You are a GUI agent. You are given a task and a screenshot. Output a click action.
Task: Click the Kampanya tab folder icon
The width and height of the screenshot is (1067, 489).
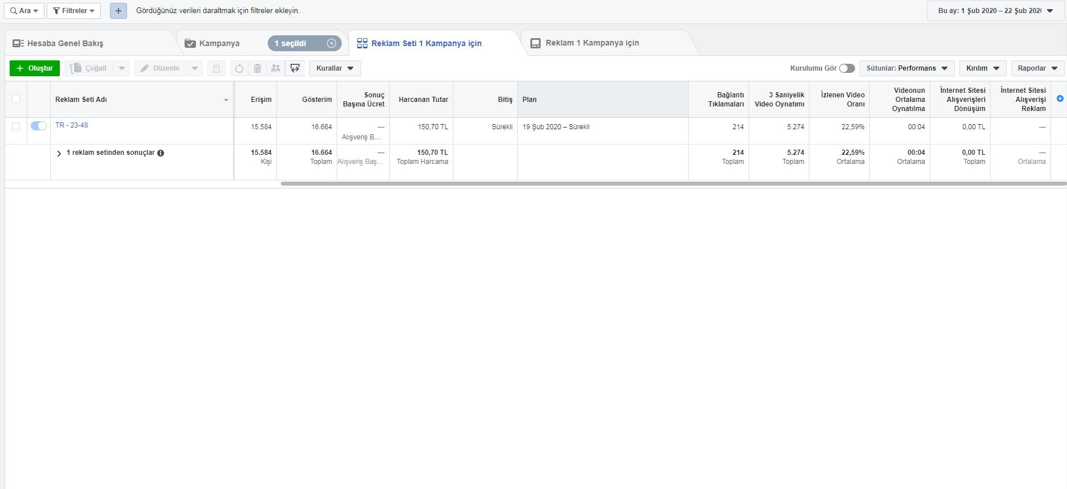(x=190, y=43)
